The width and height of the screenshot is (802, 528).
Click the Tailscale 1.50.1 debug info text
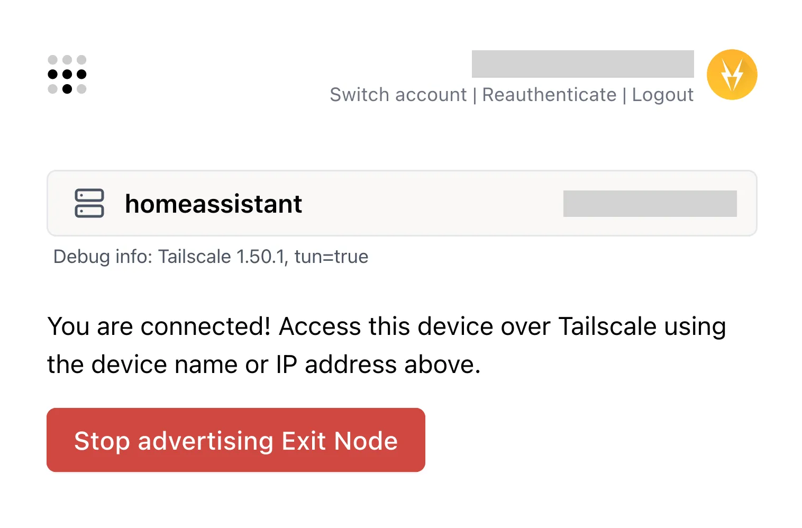pos(222,257)
